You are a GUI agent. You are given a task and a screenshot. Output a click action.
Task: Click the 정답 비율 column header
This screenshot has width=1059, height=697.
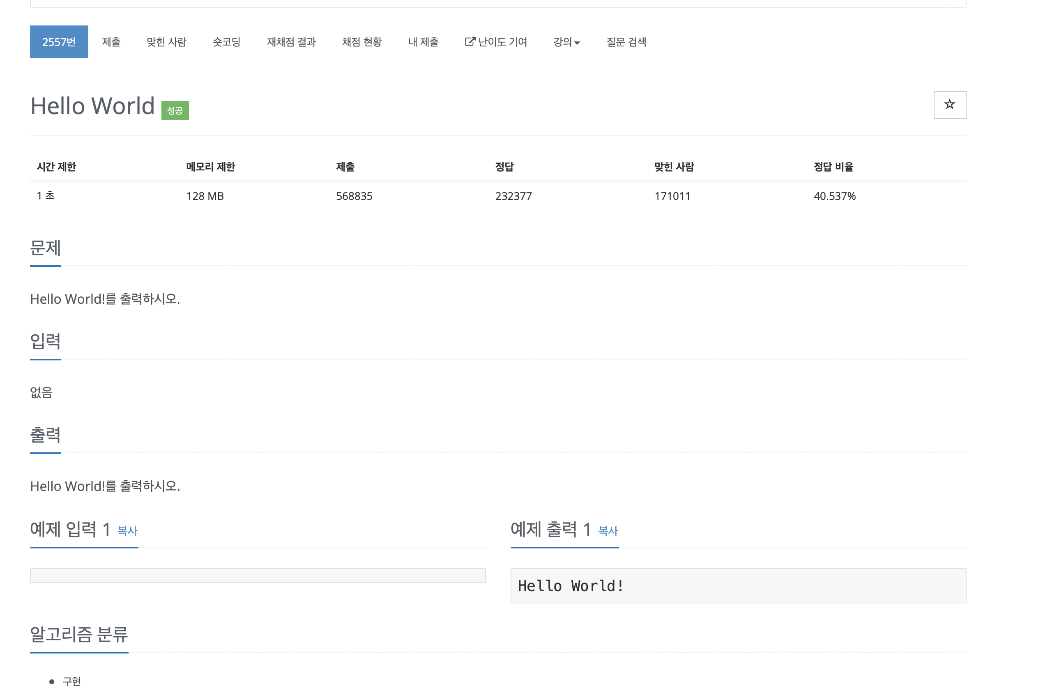(833, 167)
